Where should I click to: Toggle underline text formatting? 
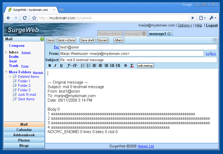(x=61, y=66)
